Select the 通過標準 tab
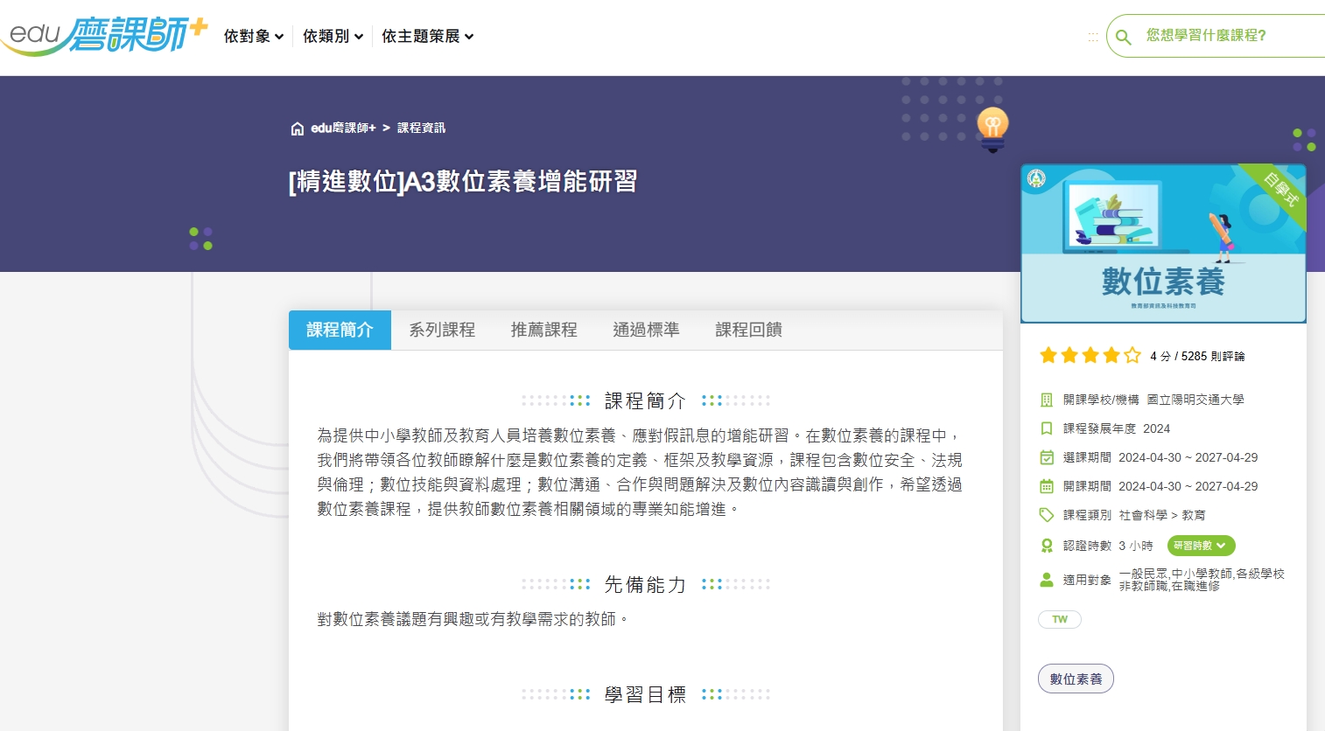This screenshot has width=1325, height=731. point(646,330)
